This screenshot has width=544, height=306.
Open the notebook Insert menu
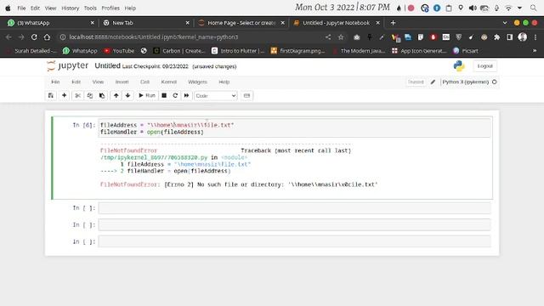click(x=122, y=82)
